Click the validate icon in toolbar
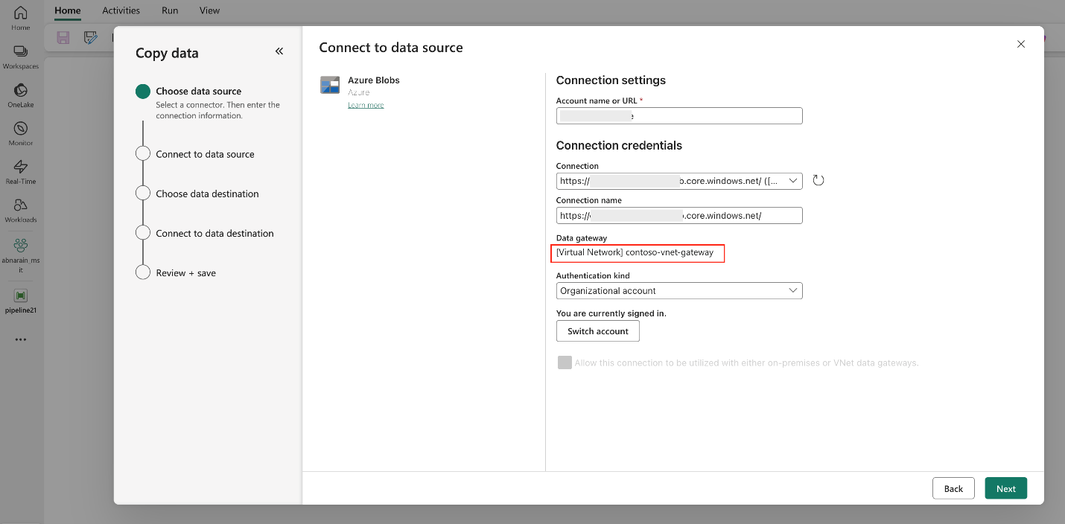Viewport: 1065px width, 524px height. (91, 37)
